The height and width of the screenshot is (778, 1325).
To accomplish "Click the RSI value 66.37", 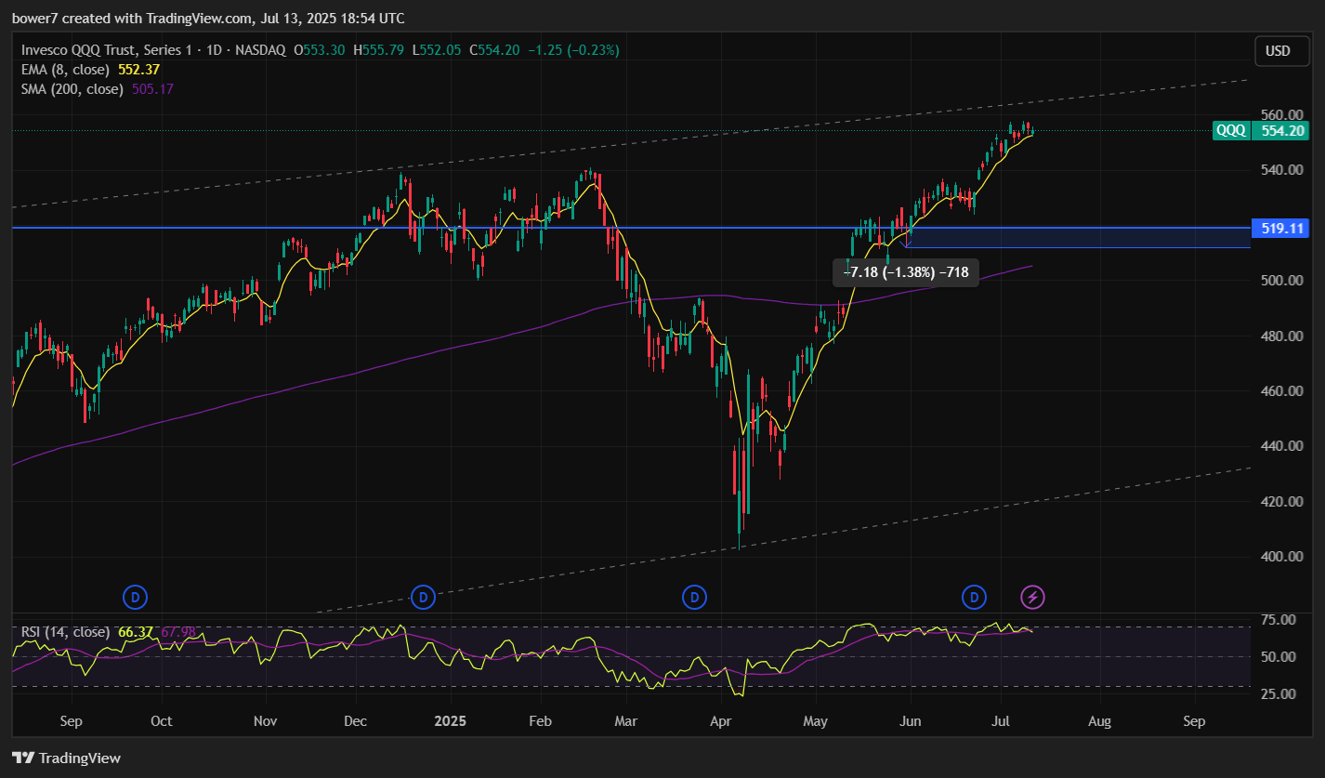I will click(x=136, y=632).
